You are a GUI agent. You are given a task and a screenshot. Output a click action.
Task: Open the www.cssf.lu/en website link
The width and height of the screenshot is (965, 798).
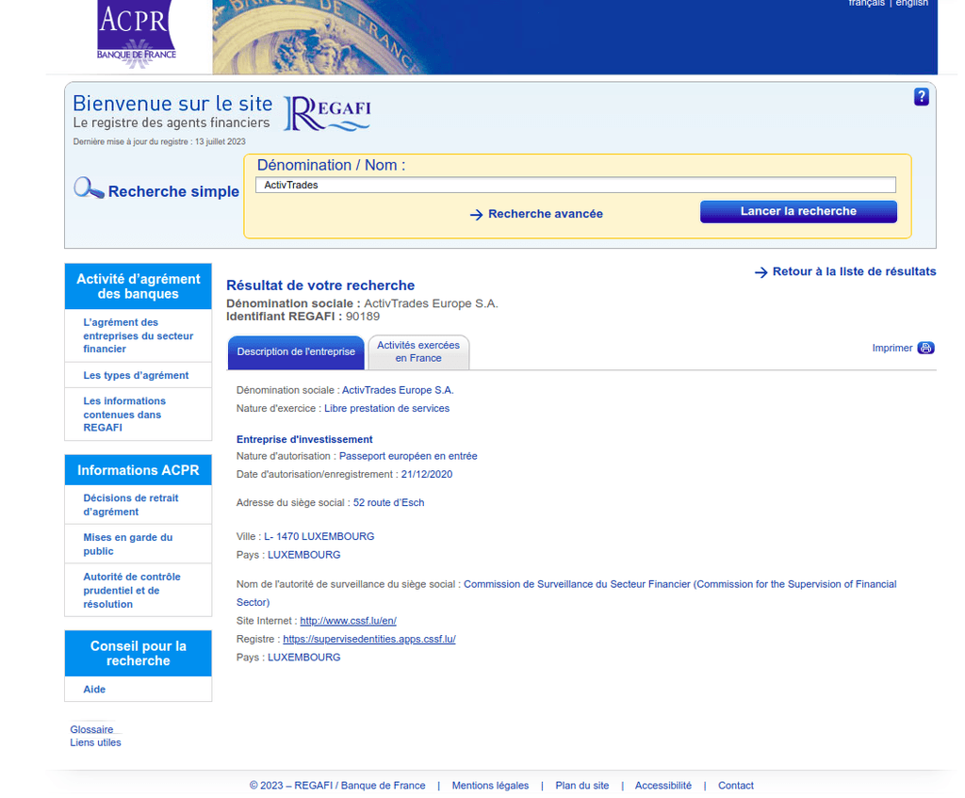(x=348, y=621)
